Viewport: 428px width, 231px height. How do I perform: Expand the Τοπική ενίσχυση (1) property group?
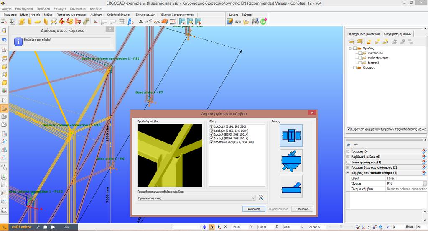(348, 162)
